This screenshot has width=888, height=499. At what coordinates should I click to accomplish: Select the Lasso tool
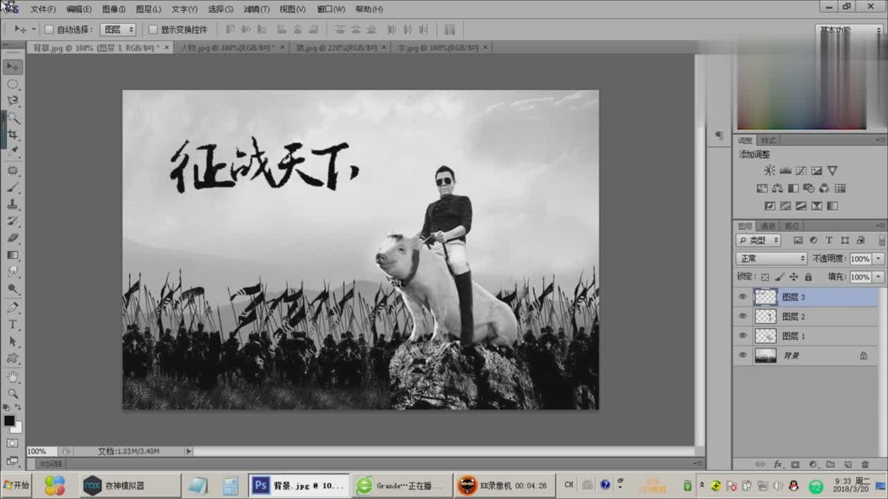(x=12, y=101)
